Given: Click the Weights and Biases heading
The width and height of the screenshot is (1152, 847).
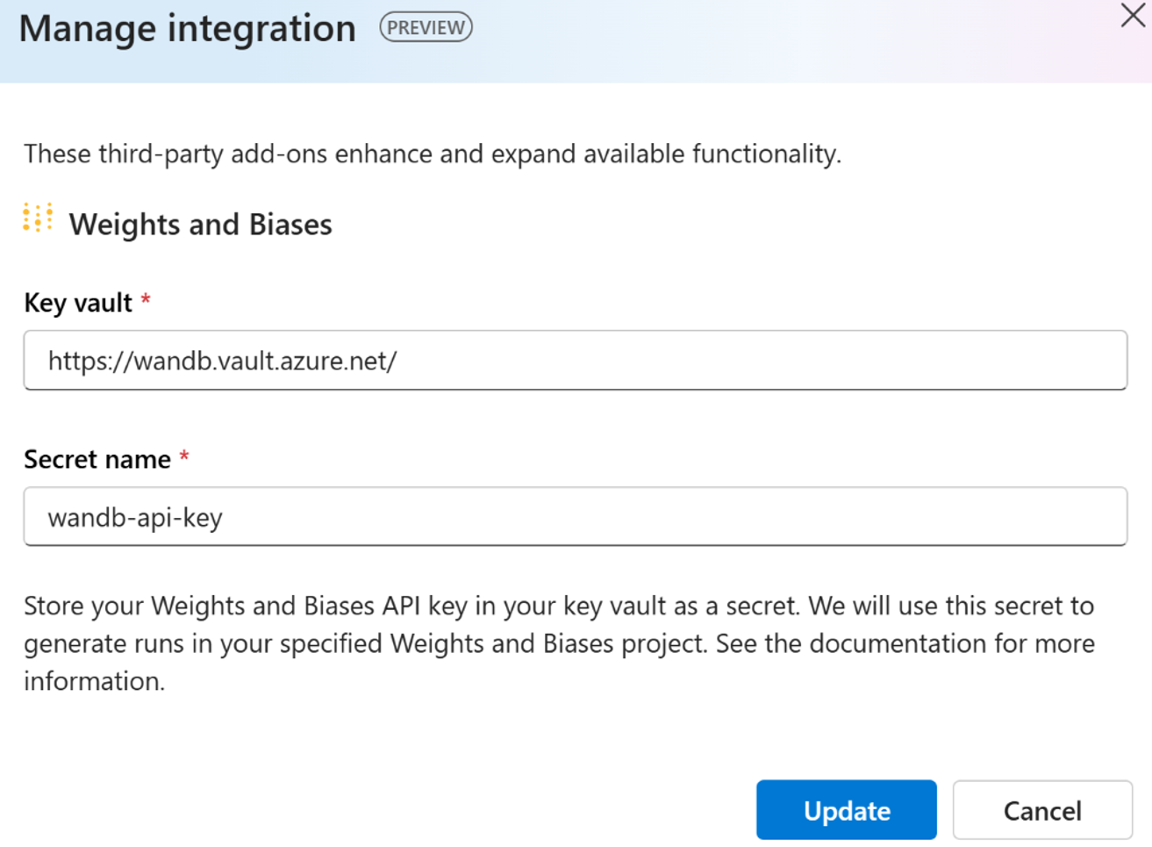Looking at the screenshot, I should [201, 225].
